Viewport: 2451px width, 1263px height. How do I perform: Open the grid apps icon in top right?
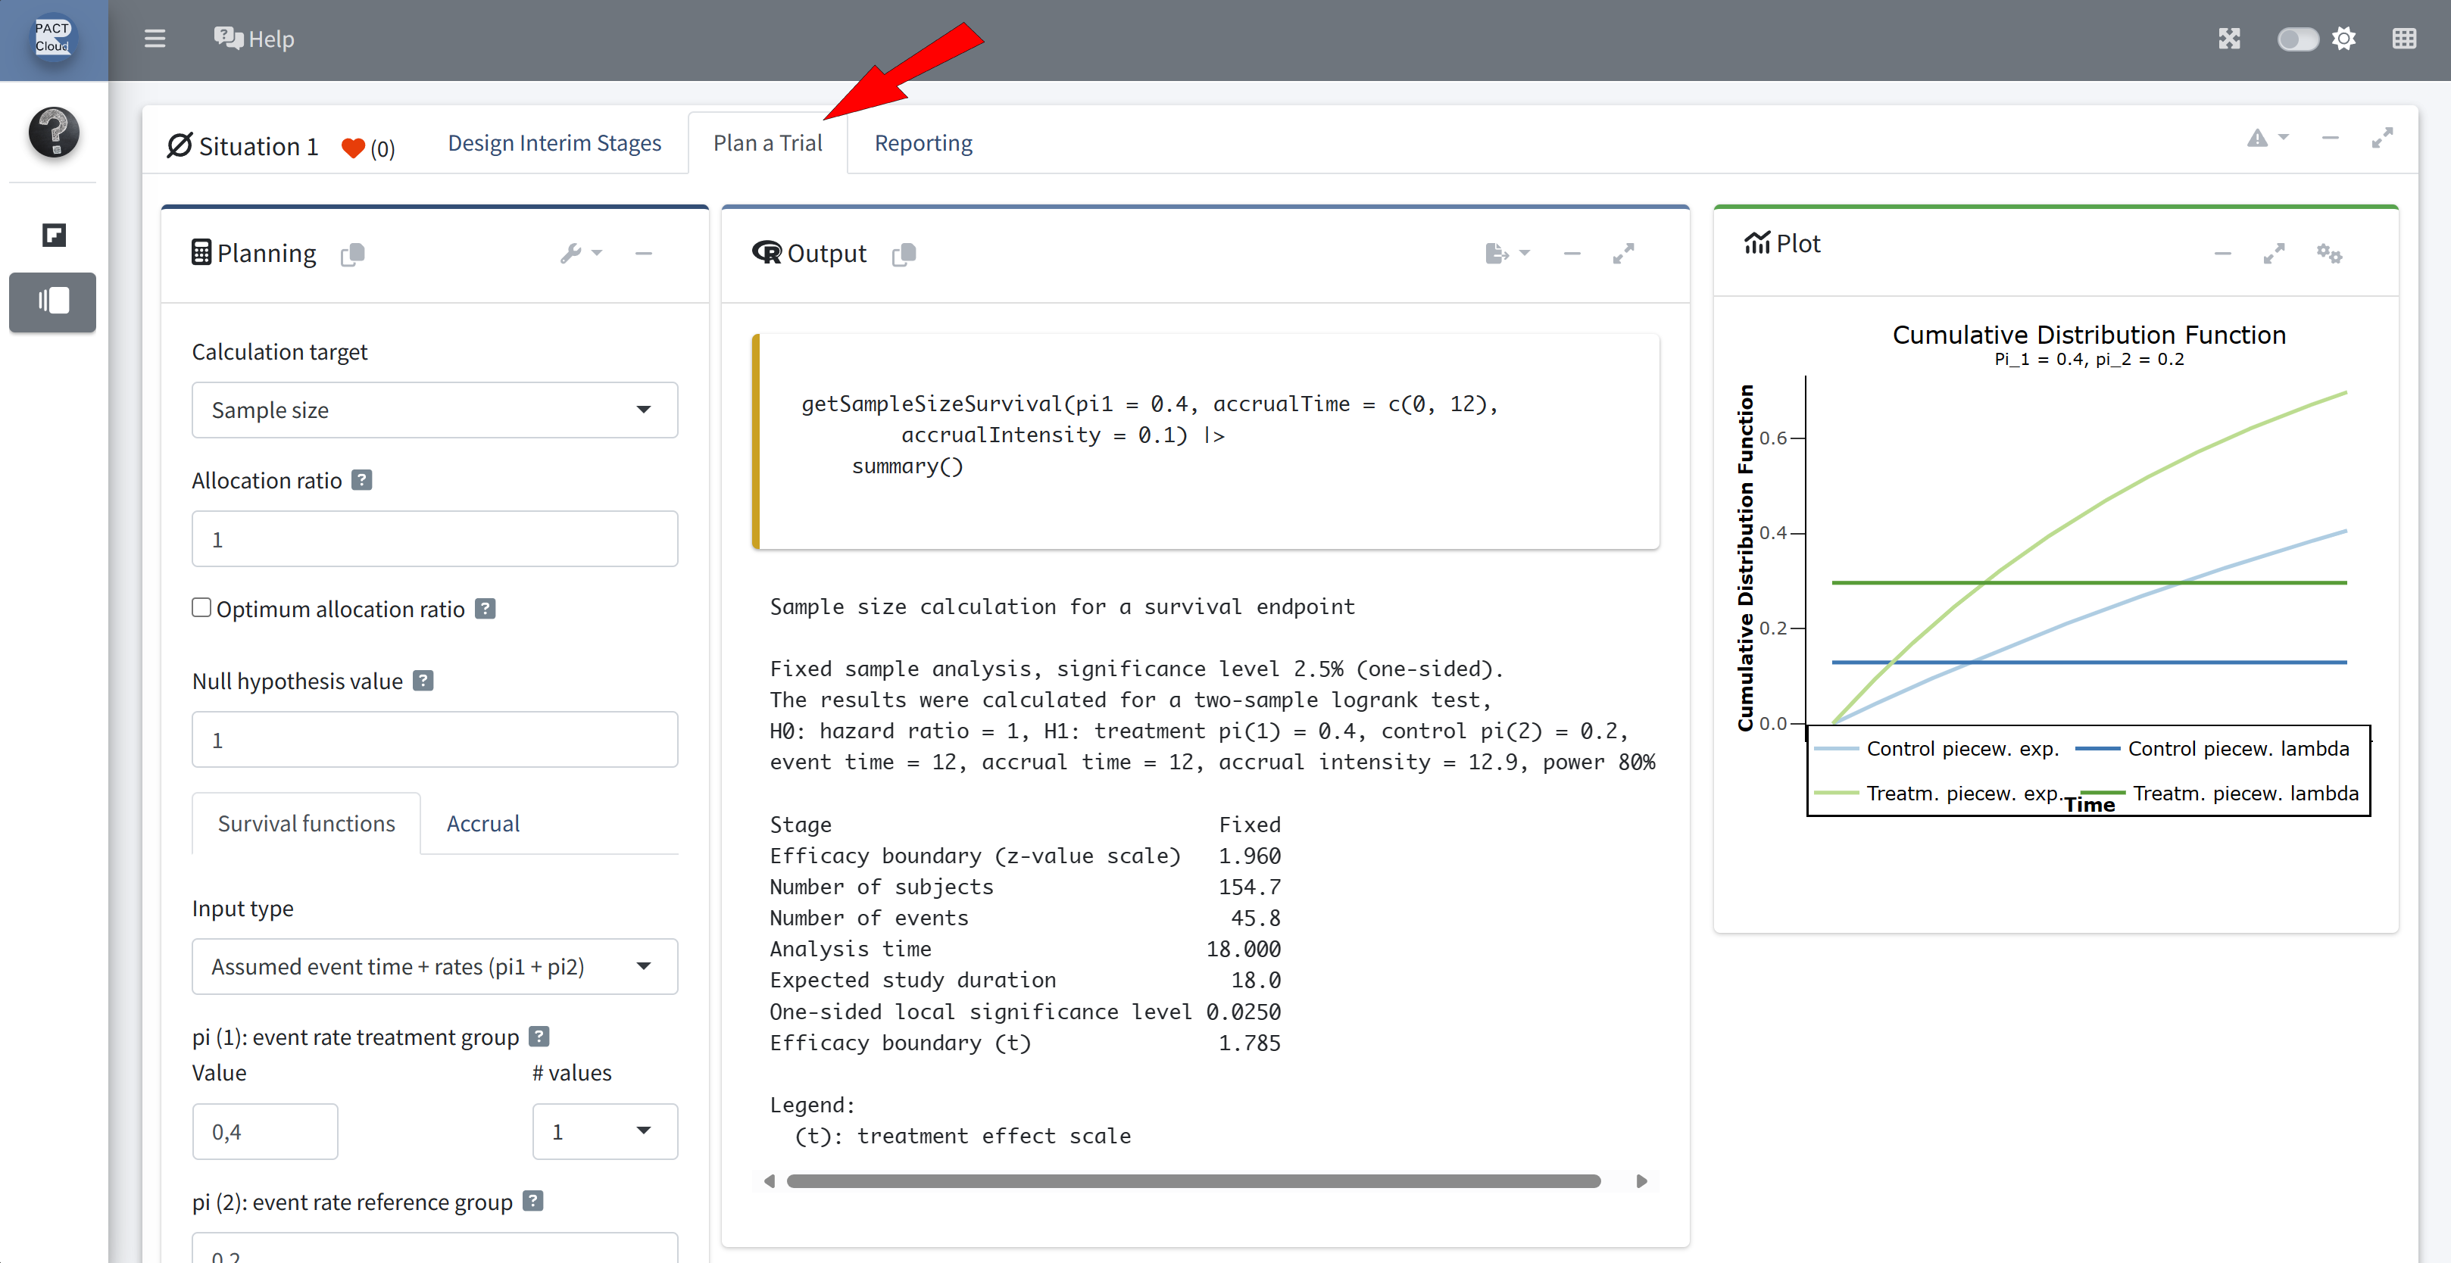2403,39
